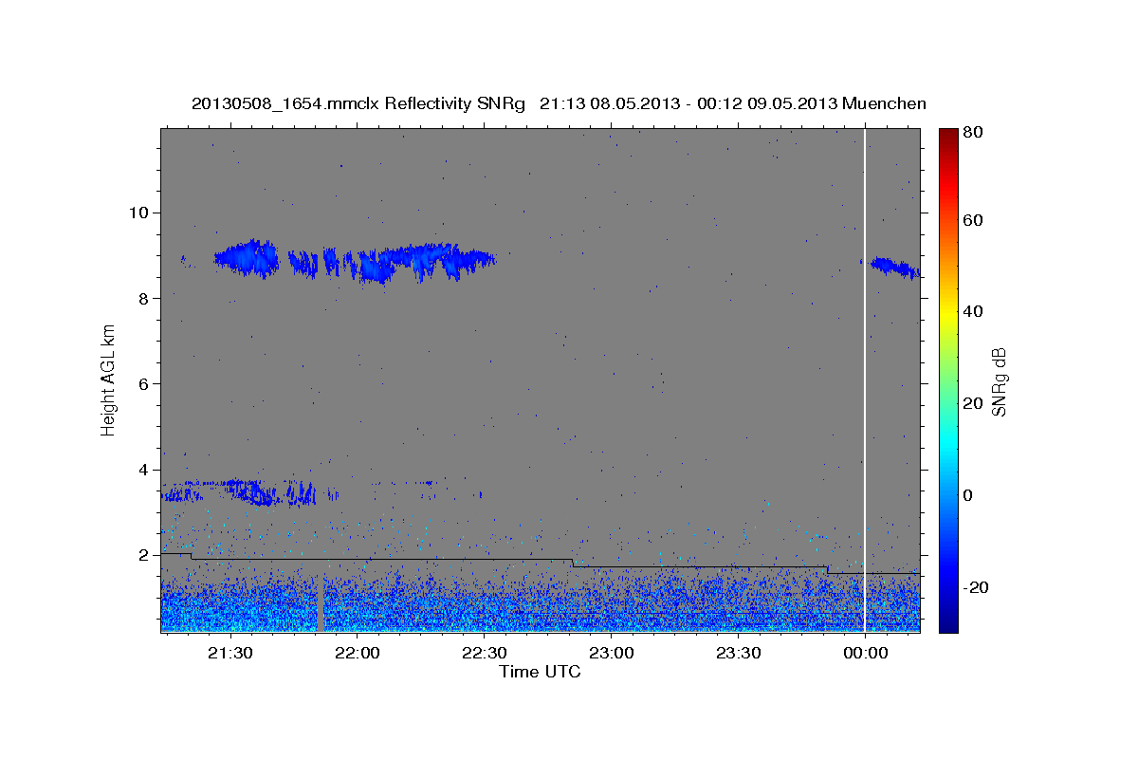
Task: Click the colorbar value 60
Action: [973, 220]
